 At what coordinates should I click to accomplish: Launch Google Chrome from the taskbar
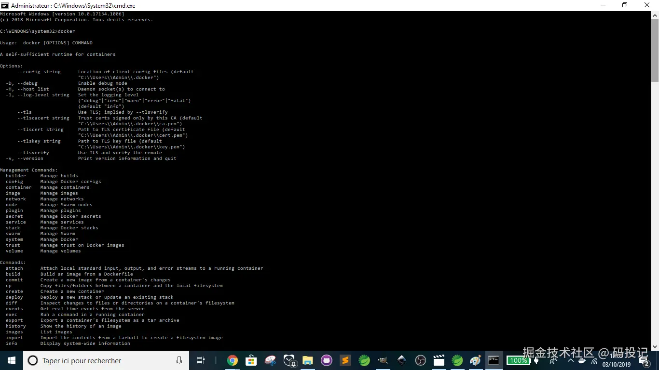pyautogui.click(x=233, y=360)
